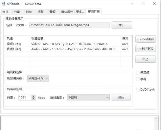The image size is (161, 130).
Task: Click the file path field showing Dragon.mp4
Action: click(x=69, y=25)
